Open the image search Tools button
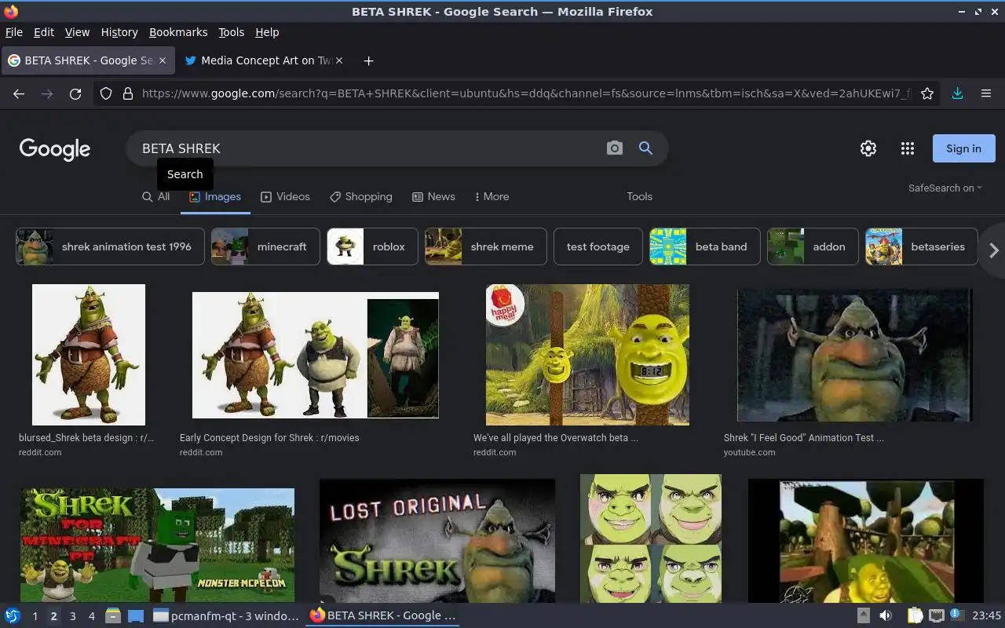The width and height of the screenshot is (1005, 628). (639, 197)
